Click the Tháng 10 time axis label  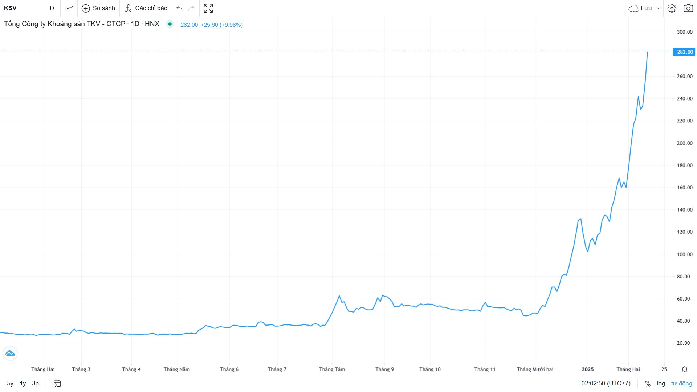430,369
